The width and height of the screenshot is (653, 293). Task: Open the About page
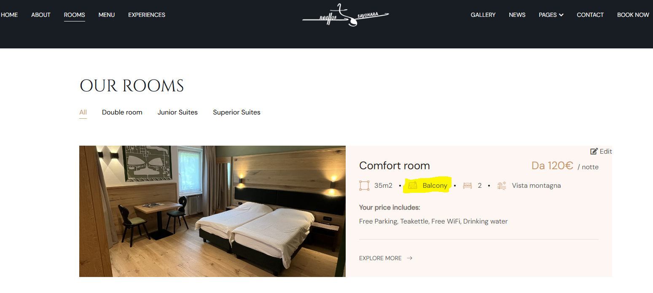tap(41, 15)
